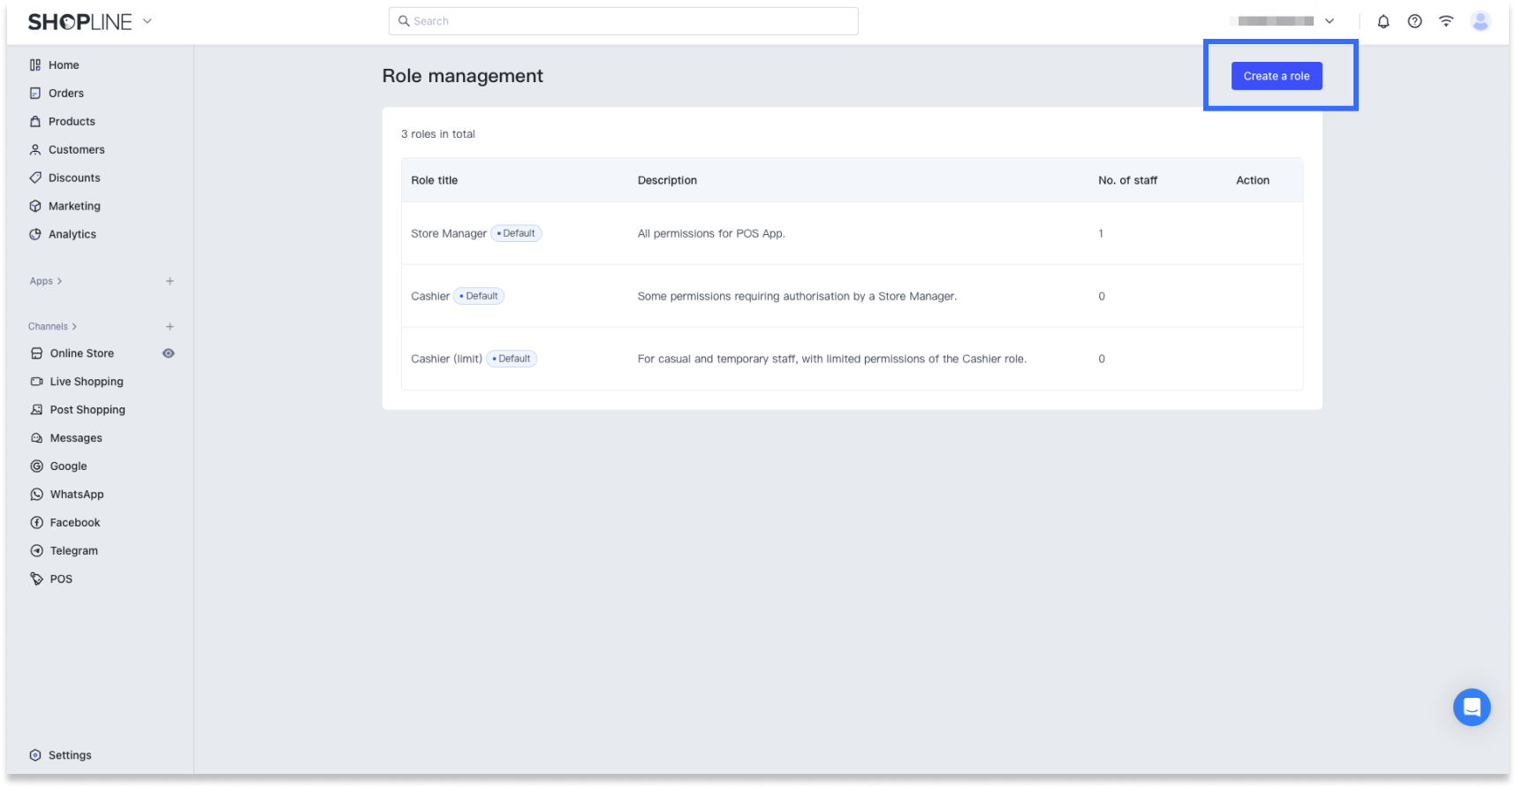Click Default badge beside Cashier (limit)
The width and height of the screenshot is (1516, 788).
click(x=512, y=359)
